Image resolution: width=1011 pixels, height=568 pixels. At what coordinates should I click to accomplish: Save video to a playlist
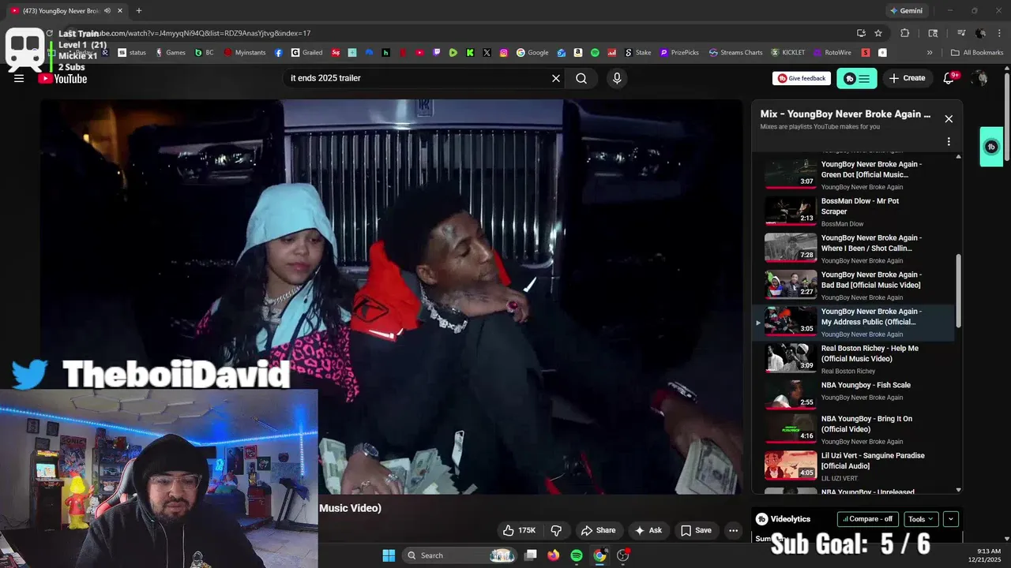tap(696, 530)
